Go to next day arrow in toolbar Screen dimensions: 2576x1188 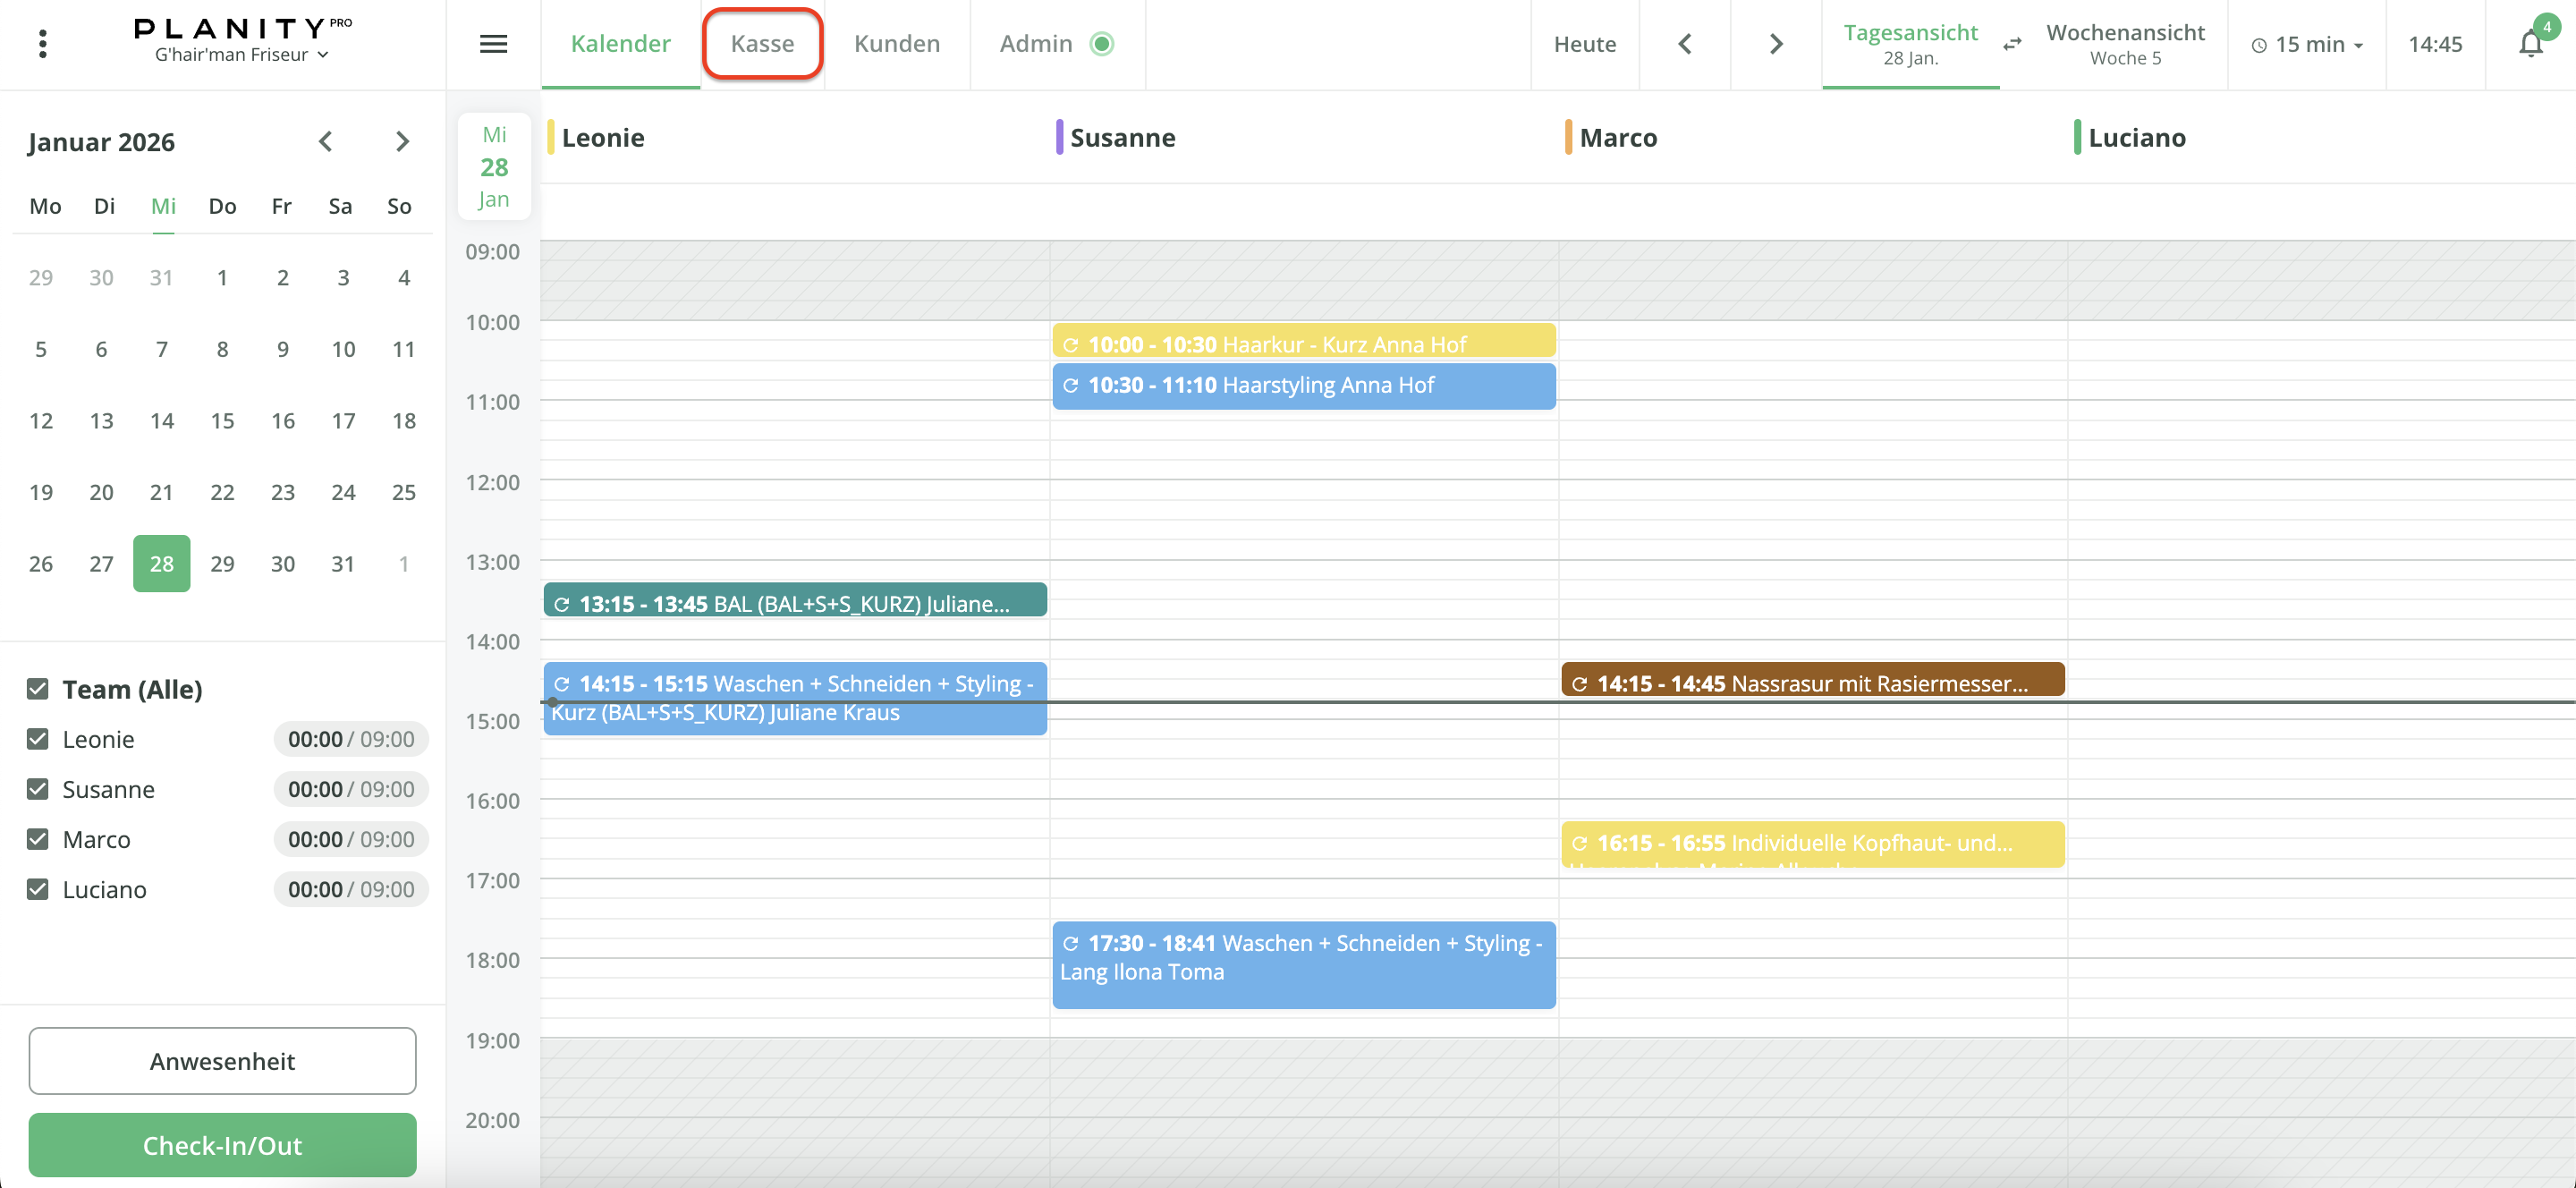click(1776, 44)
